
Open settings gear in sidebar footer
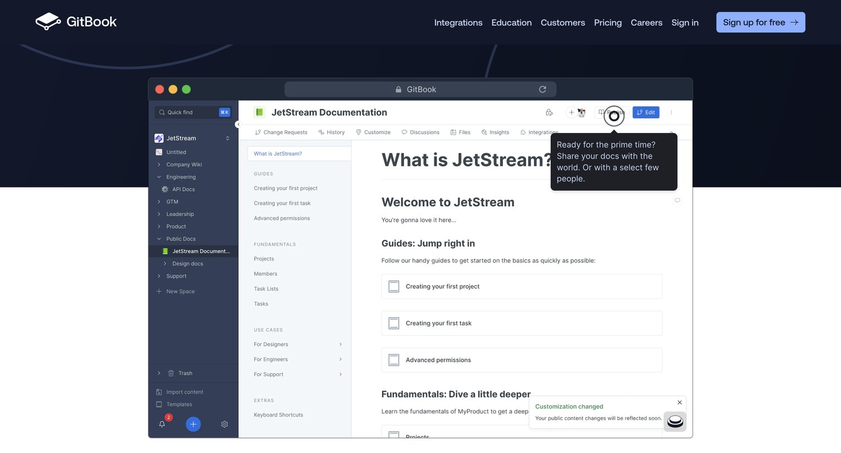[x=225, y=424]
